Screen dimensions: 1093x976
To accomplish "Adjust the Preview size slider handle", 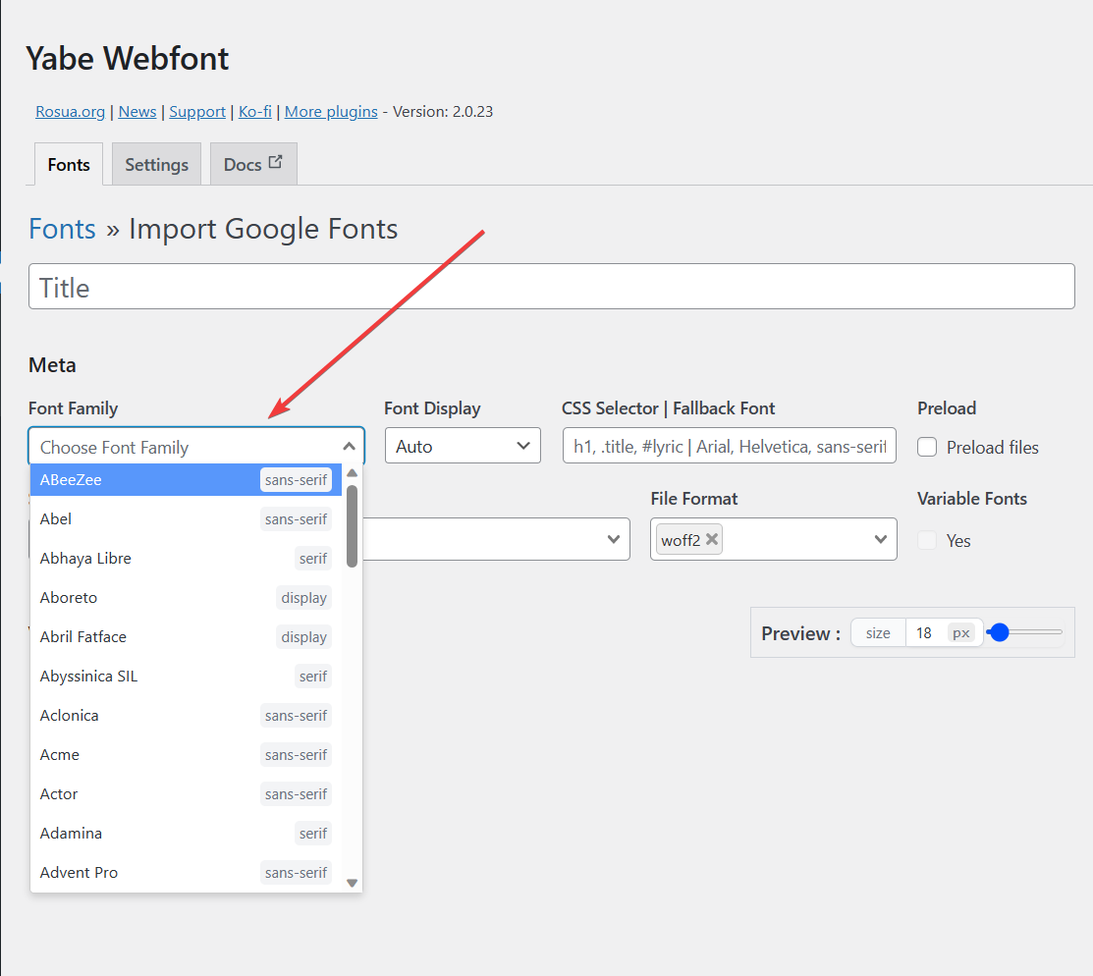I will click(999, 632).
